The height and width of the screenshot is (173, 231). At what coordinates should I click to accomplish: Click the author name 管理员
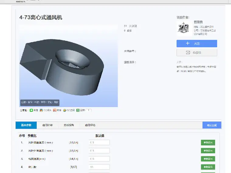coord(198,22)
